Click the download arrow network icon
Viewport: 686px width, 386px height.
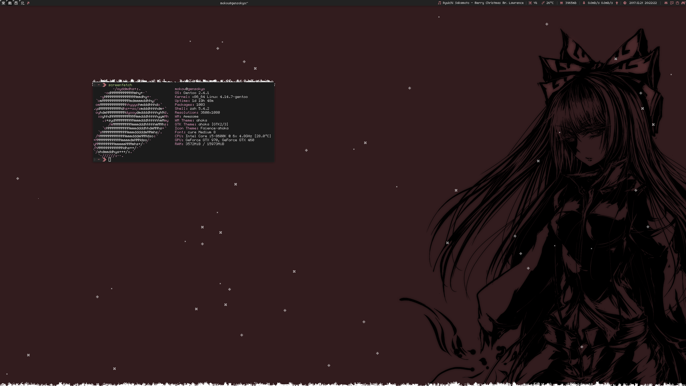[584, 3]
